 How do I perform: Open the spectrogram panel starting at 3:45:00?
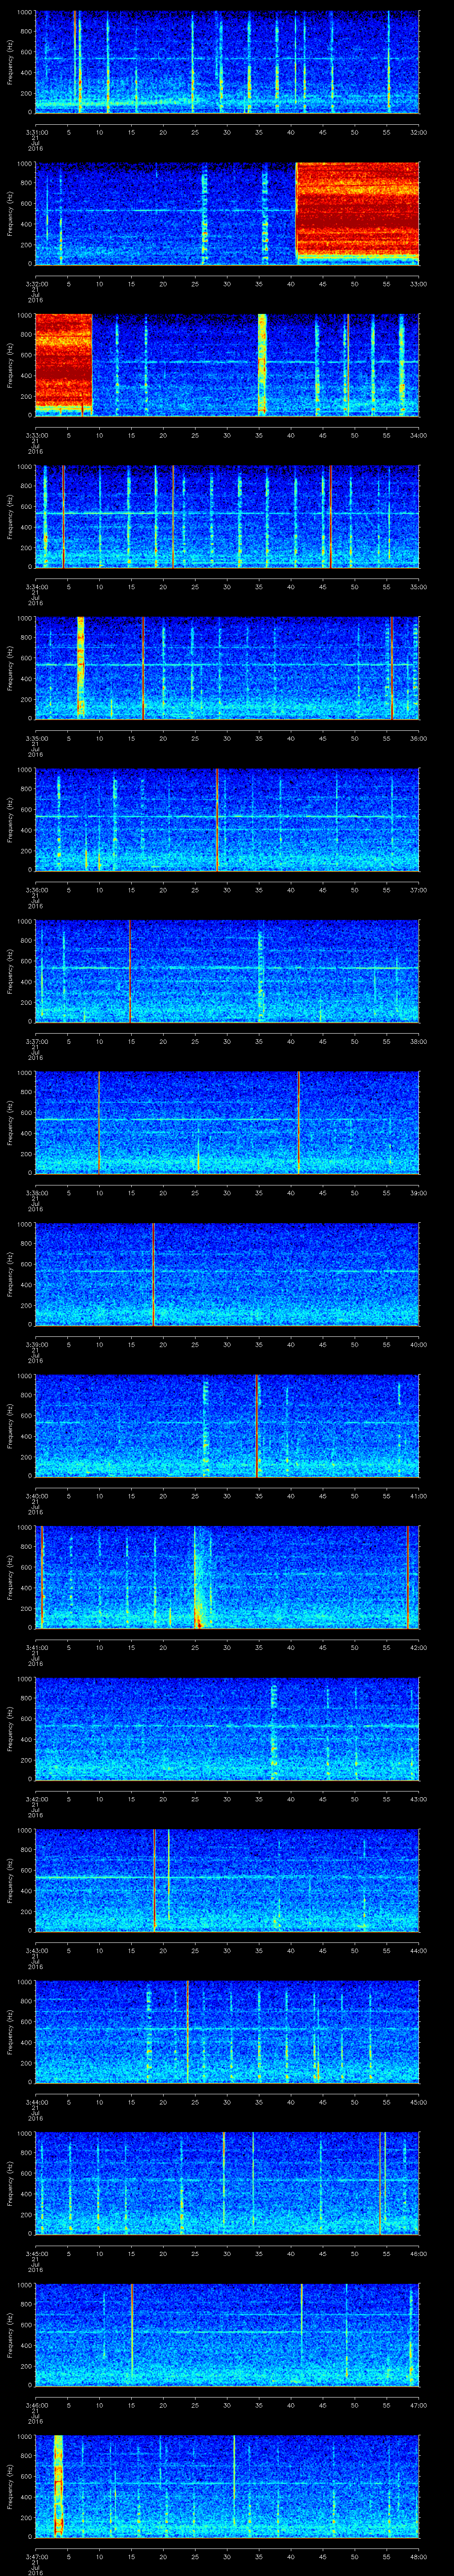click(227, 2183)
